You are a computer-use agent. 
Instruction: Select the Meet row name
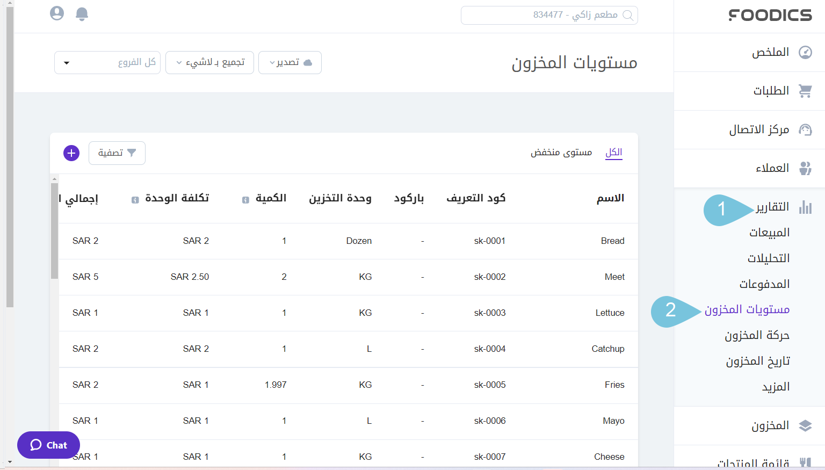pyautogui.click(x=614, y=277)
